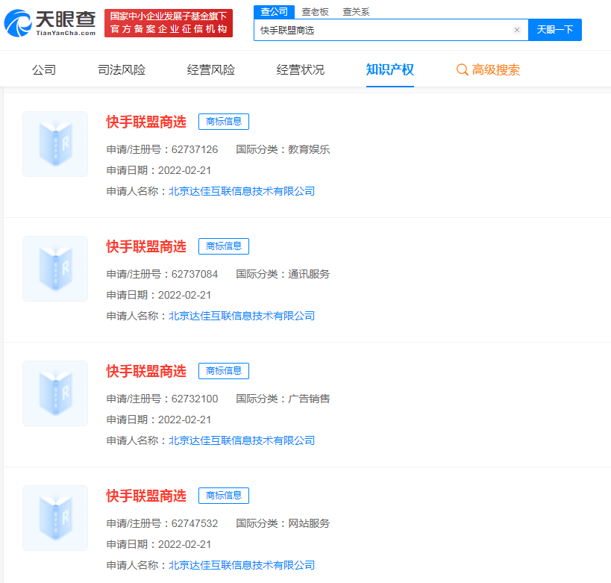
Task: Select registration number text 62732100
Action: [x=195, y=399]
